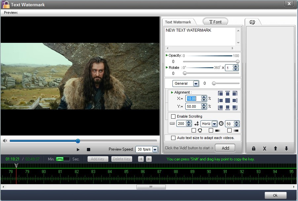Check Auto text size to adapt each videos
298x201 pixels.
tap(173, 138)
